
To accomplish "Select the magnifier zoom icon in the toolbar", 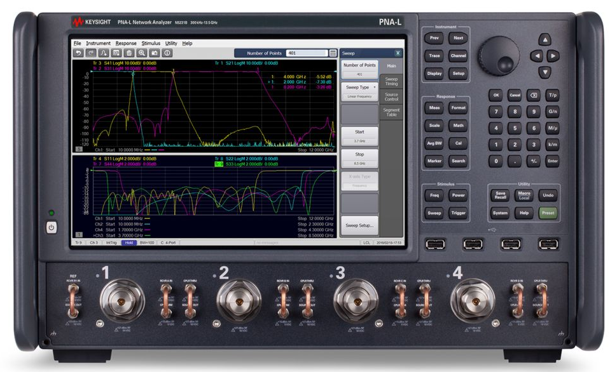I will (x=142, y=53).
